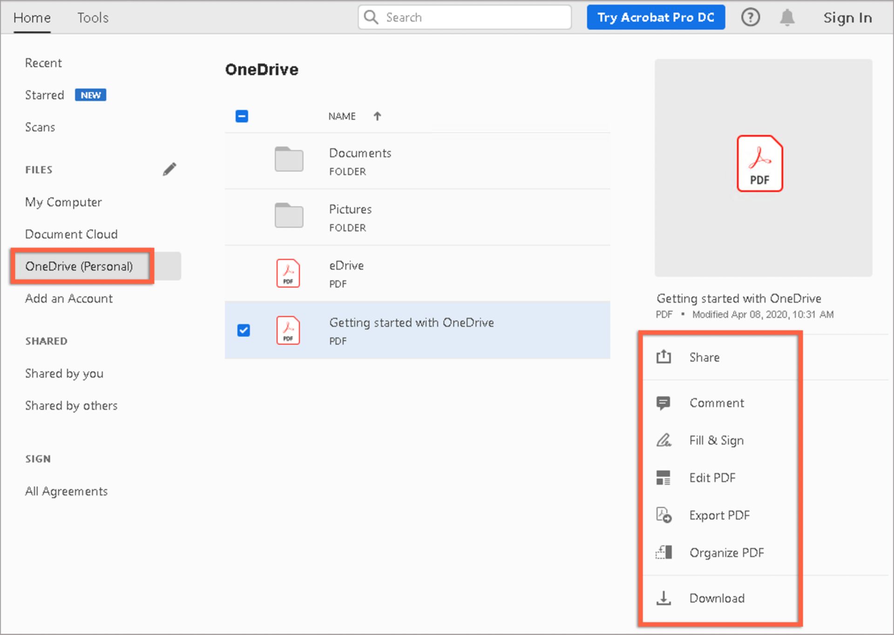Open the notifications bell icon

[x=788, y=17]
